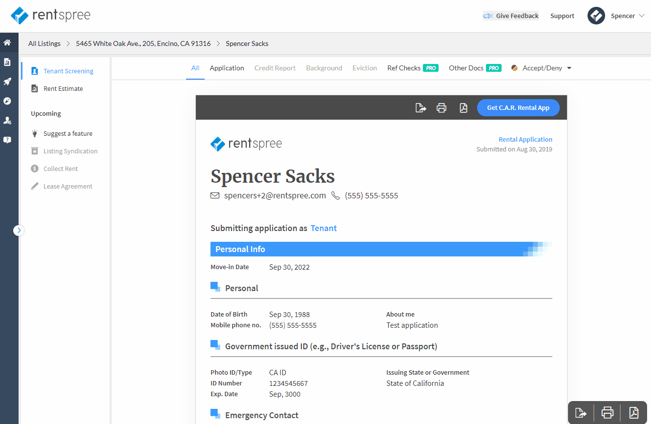651x424 pixels.
Task: Select the All tab
Action: point(195,68)
